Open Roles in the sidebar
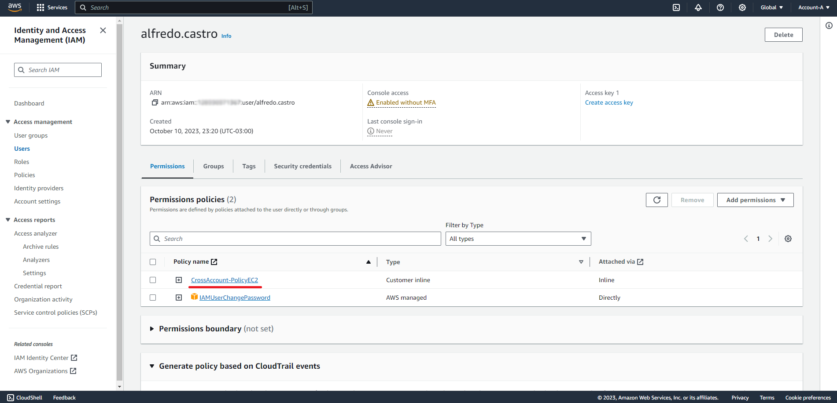Screen dimensions: 837x403 (22, 162)
